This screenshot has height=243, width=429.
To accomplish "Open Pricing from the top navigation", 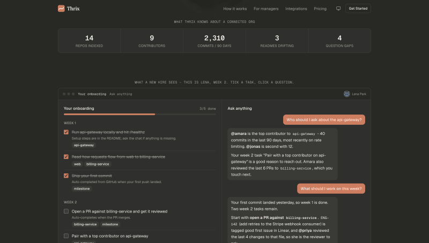I will [x=320, y=9].
